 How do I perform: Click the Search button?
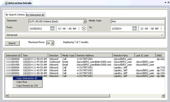pyautogui.click(x=12, y=43)
